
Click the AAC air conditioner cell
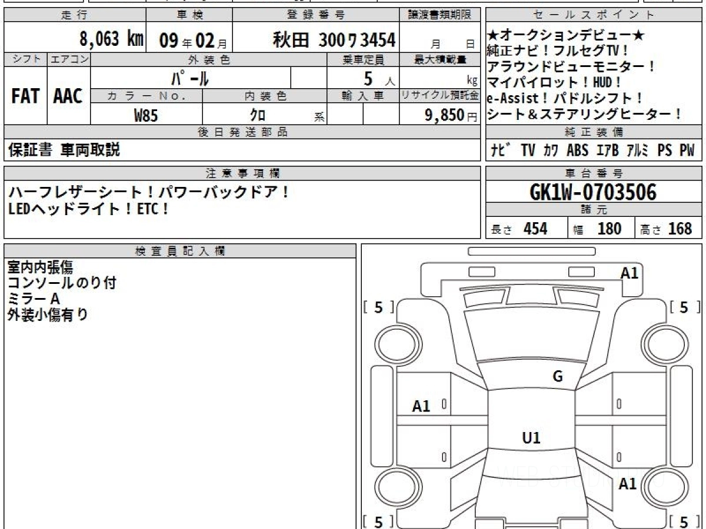point(68,96)
